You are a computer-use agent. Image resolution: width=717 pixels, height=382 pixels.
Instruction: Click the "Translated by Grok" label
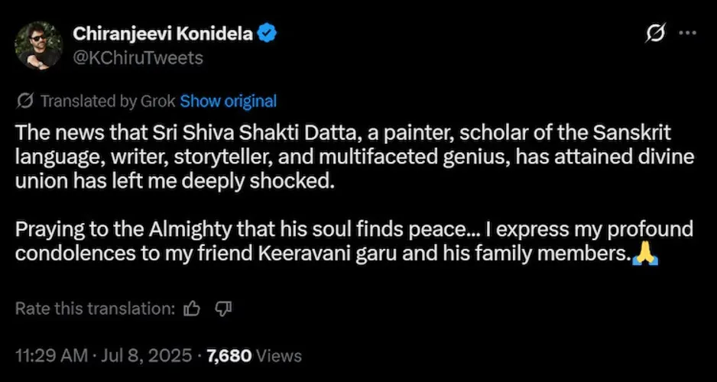(107, 101)
